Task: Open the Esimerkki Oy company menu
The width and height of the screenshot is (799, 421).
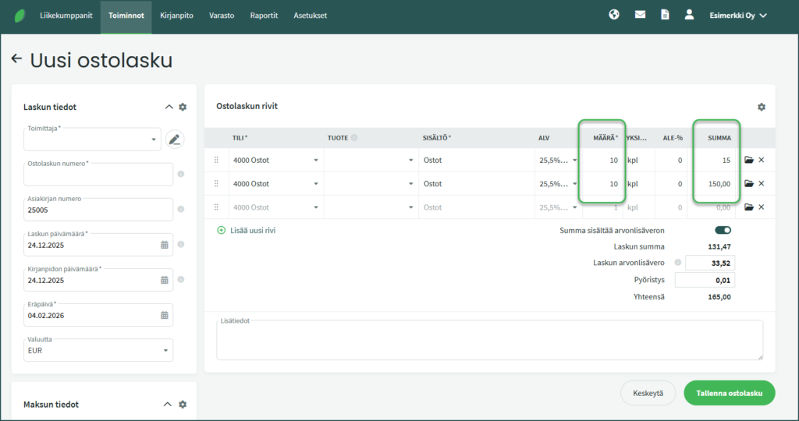Action: [737, 15]
